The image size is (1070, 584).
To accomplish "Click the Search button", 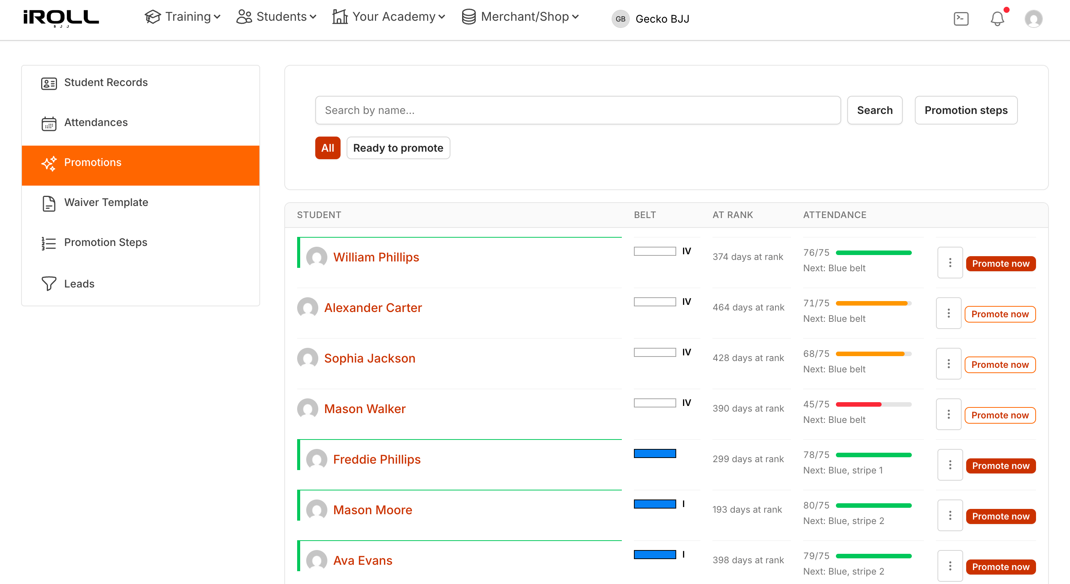I will coord(874,110).
